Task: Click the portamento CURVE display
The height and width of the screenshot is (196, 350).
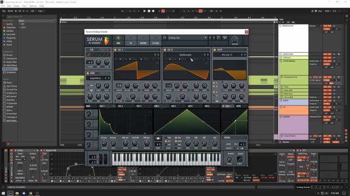Action: (x=240, y=159)
